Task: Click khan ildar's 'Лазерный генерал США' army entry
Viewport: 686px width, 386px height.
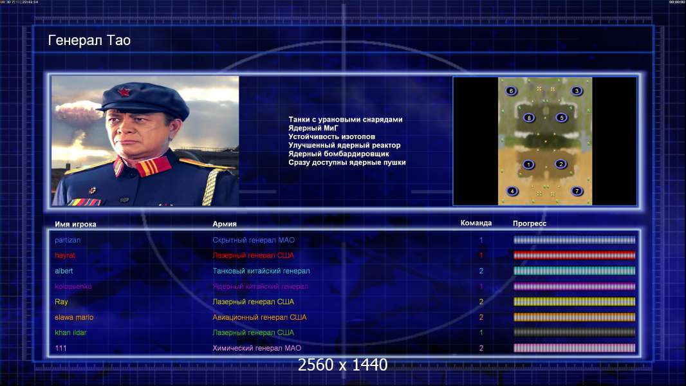Action: pos(253,333)
